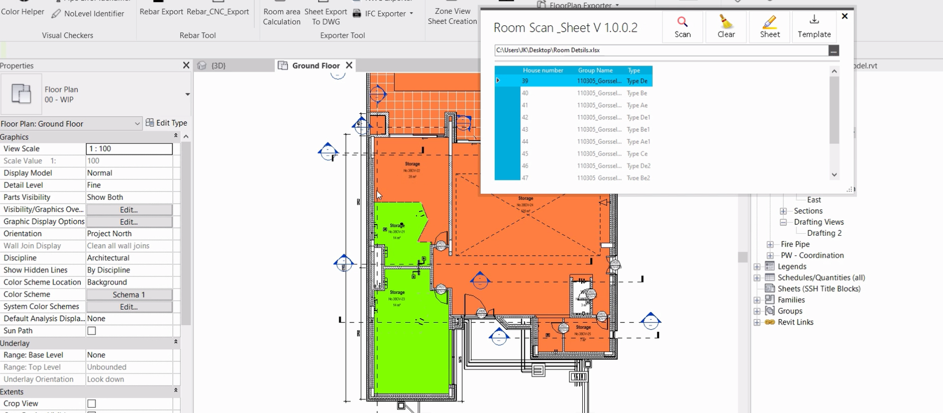Click Edit Type button
Screen dimensions: 943x413
(166, 123)
